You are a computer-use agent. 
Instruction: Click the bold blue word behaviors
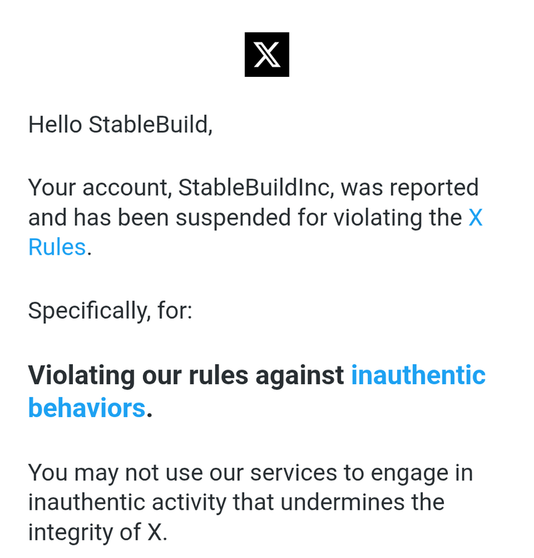(87, 408)
